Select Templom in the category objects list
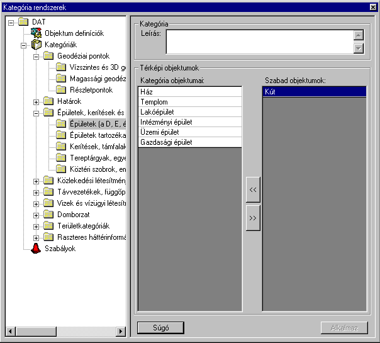 coord(189,101)
